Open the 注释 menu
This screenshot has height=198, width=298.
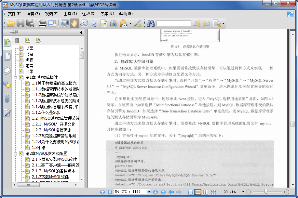(89, 14)
